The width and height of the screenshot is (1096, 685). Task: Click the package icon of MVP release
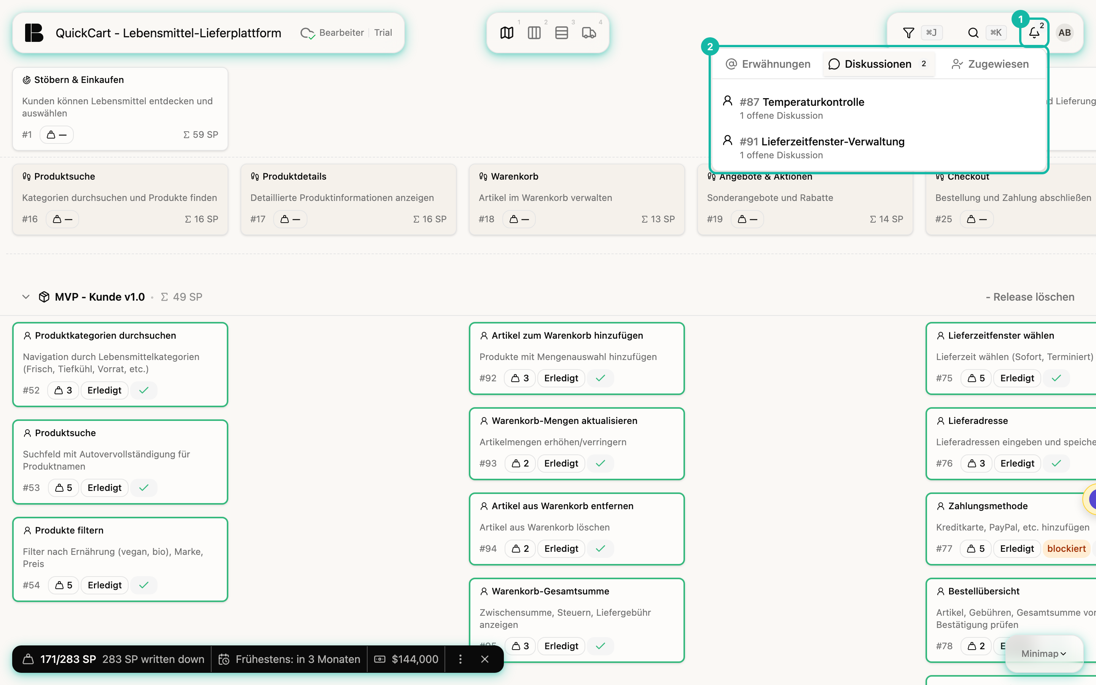point(44,297)
